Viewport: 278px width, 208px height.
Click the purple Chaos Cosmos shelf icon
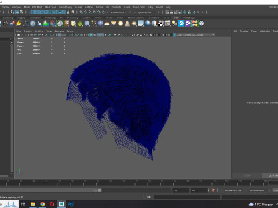pyautogui.click(x=188, y=24)
